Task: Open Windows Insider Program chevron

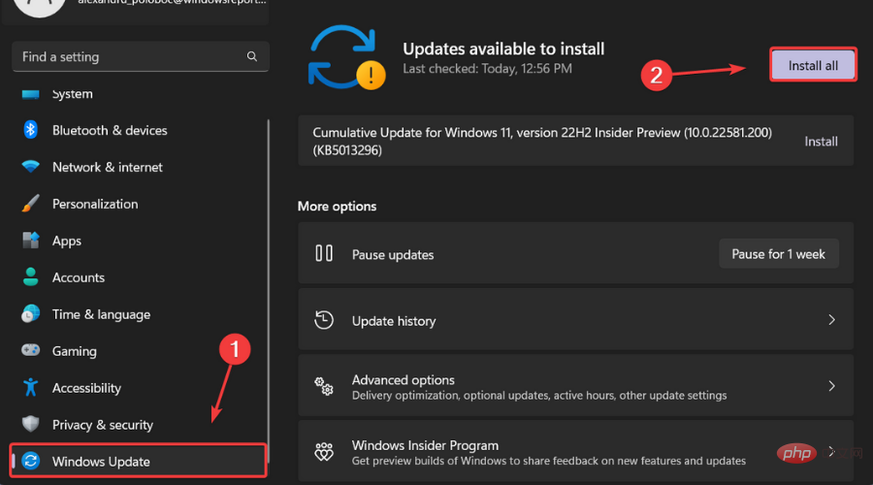Action: click(831, 452)
